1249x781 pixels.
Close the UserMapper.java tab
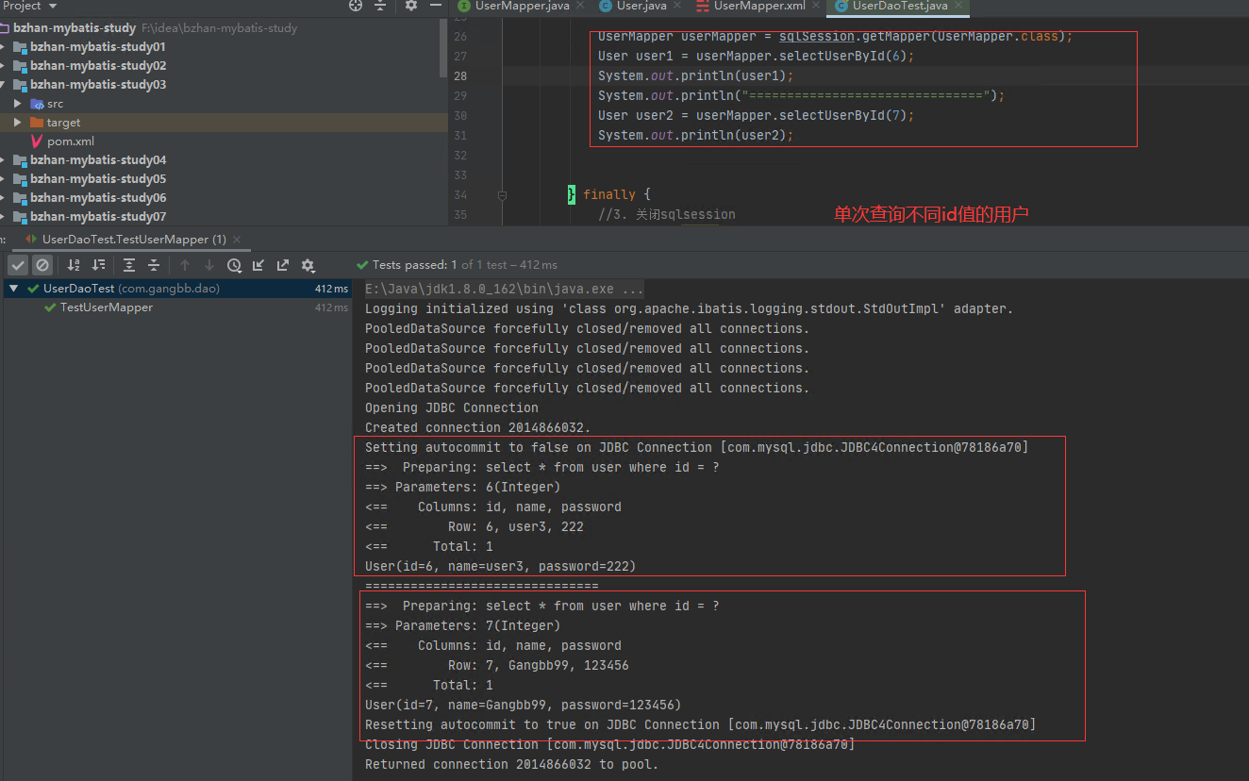click(578, 6)
